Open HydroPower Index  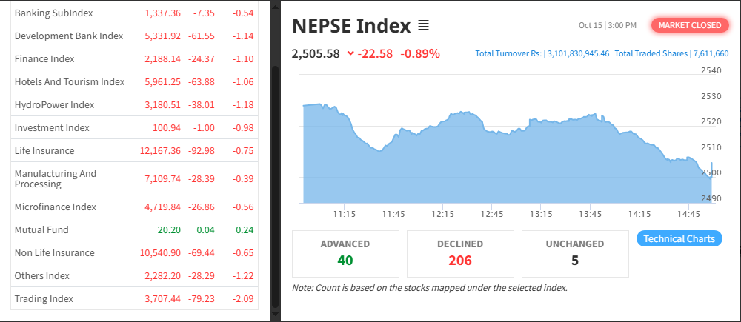54,104
